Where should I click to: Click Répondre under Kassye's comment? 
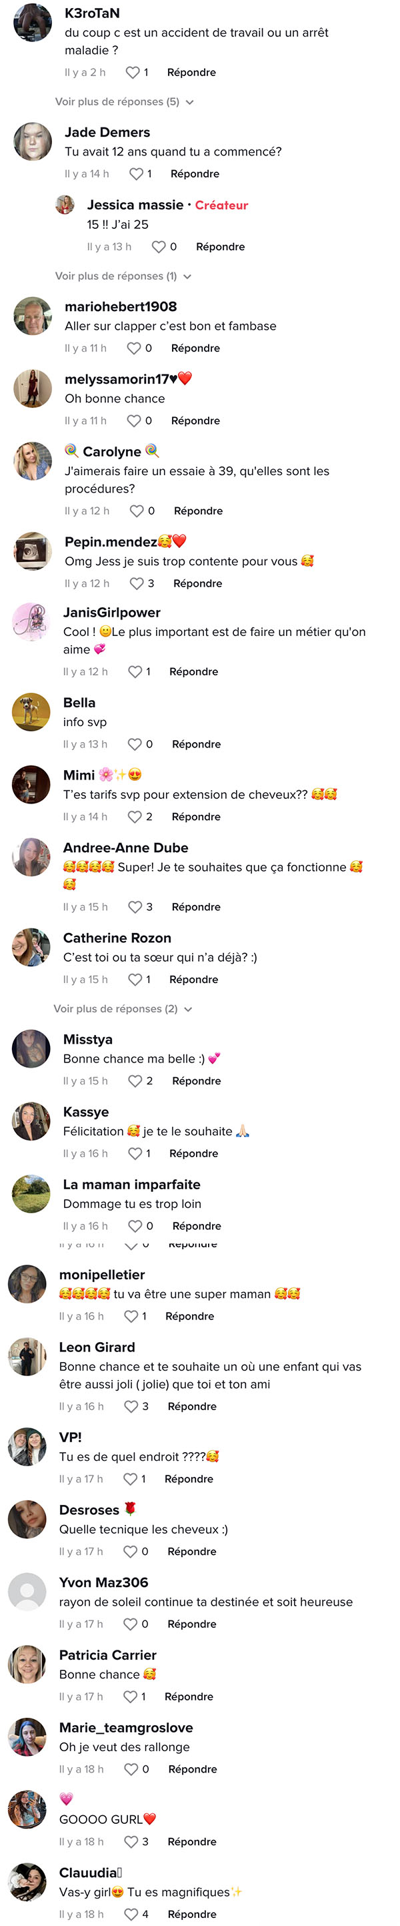[x=193, y=1154]
